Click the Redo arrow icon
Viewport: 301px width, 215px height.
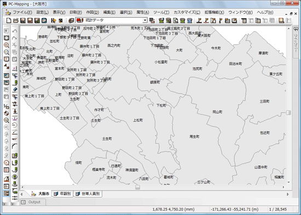coord(15,38)
